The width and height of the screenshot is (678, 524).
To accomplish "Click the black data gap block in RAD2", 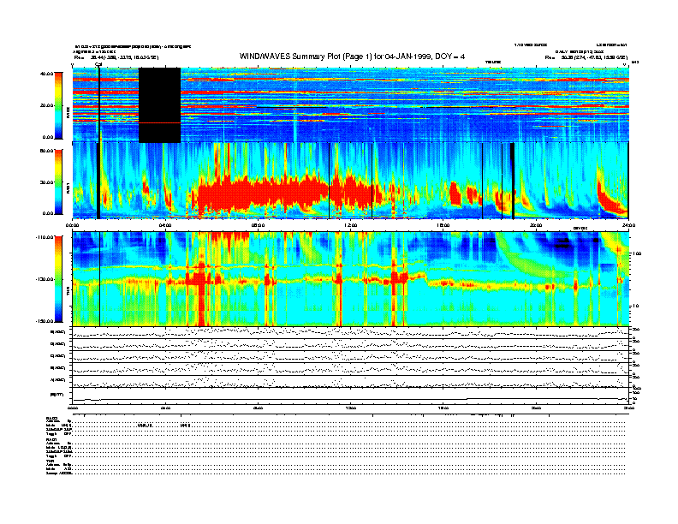I will (159, 105).
